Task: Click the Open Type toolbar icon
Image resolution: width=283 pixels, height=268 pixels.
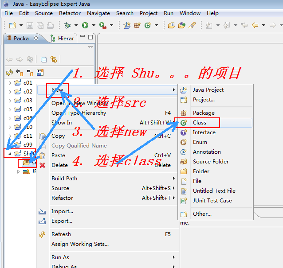Action: pos(171,25)
